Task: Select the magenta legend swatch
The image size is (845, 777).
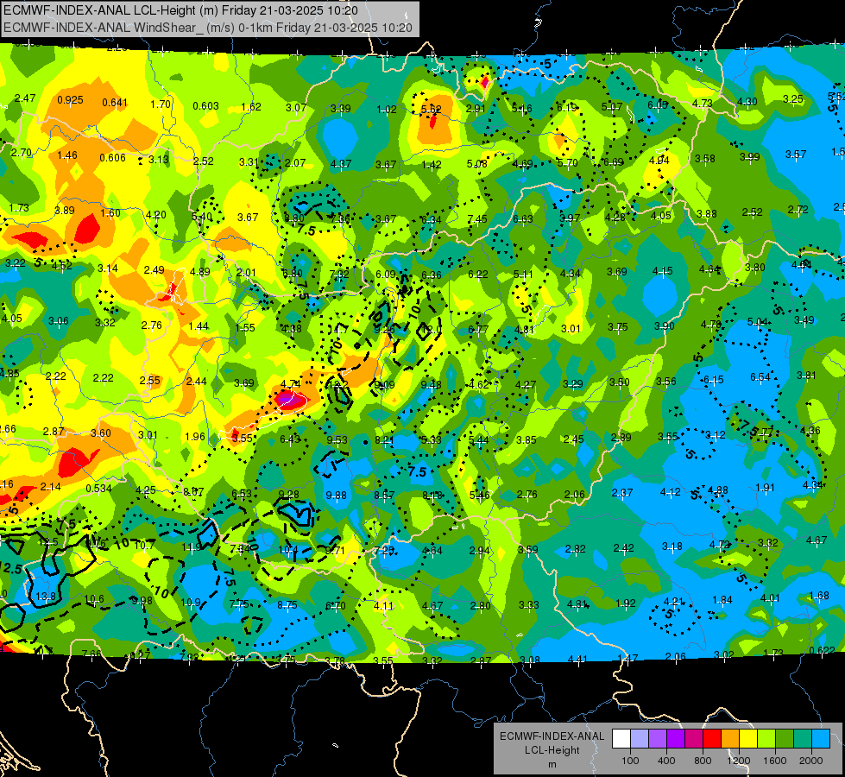Action: pyautogui.click(x=694, y=739)
